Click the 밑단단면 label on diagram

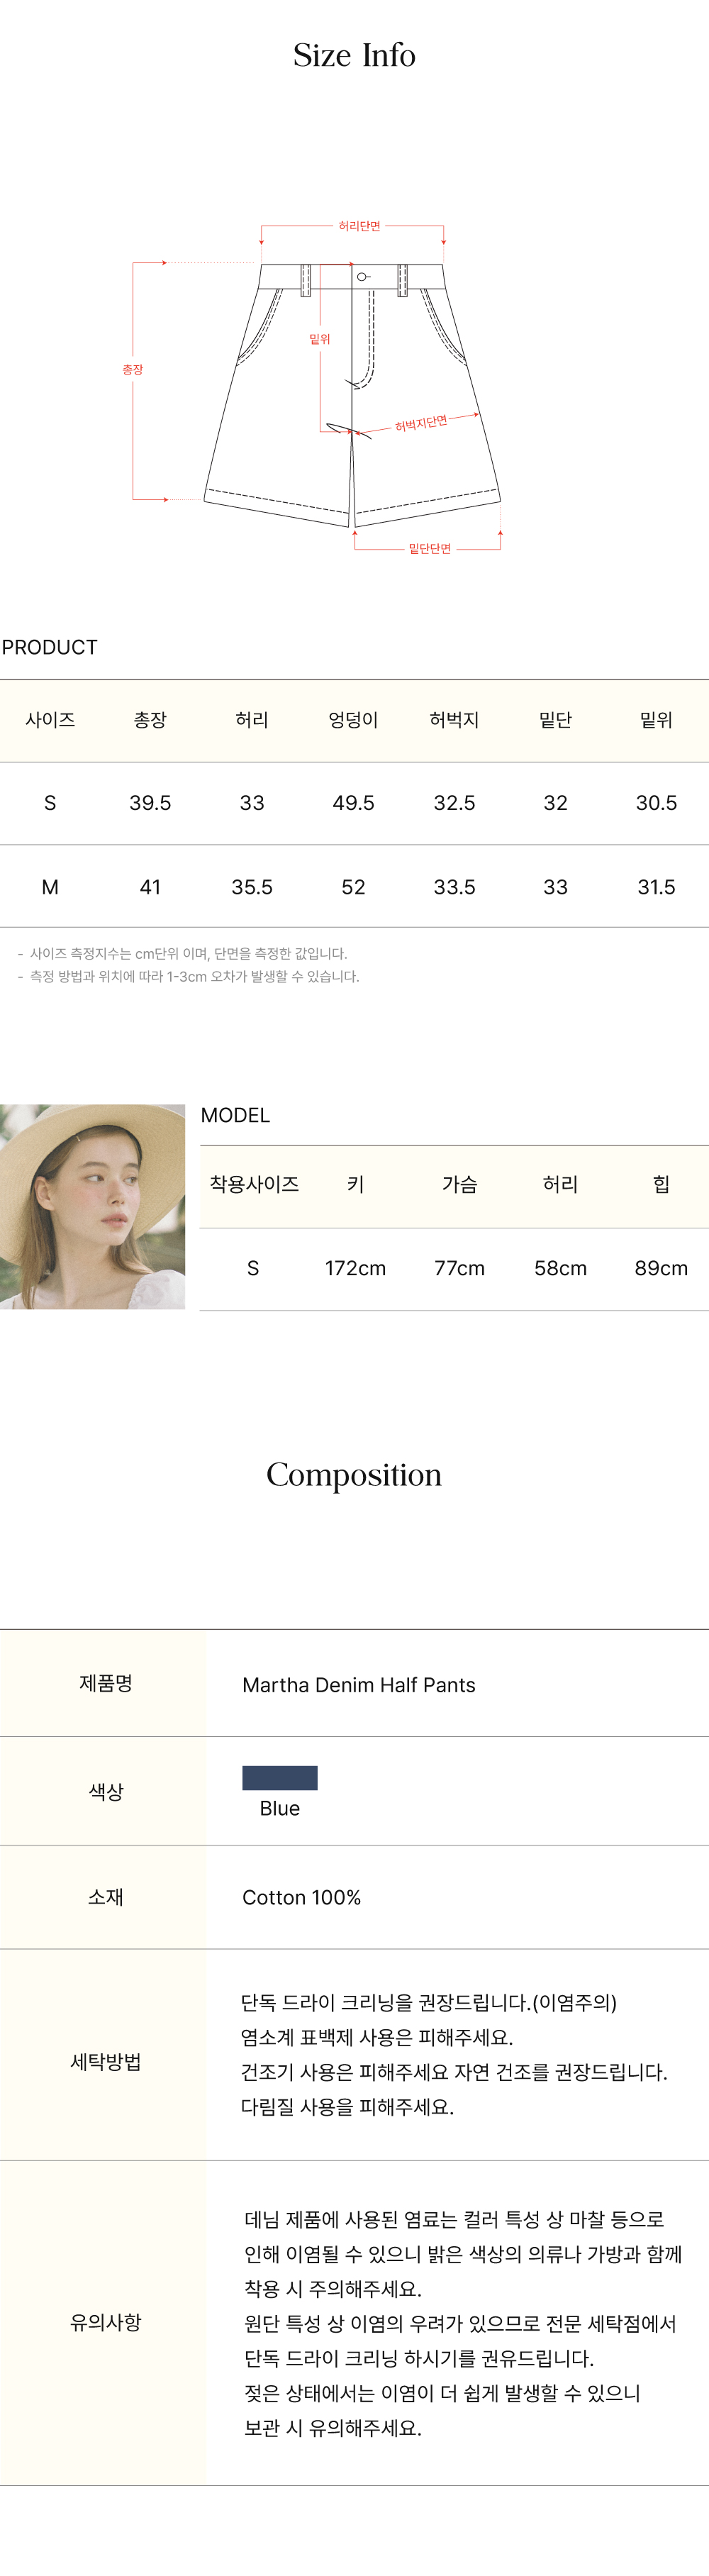click(430, 548)
